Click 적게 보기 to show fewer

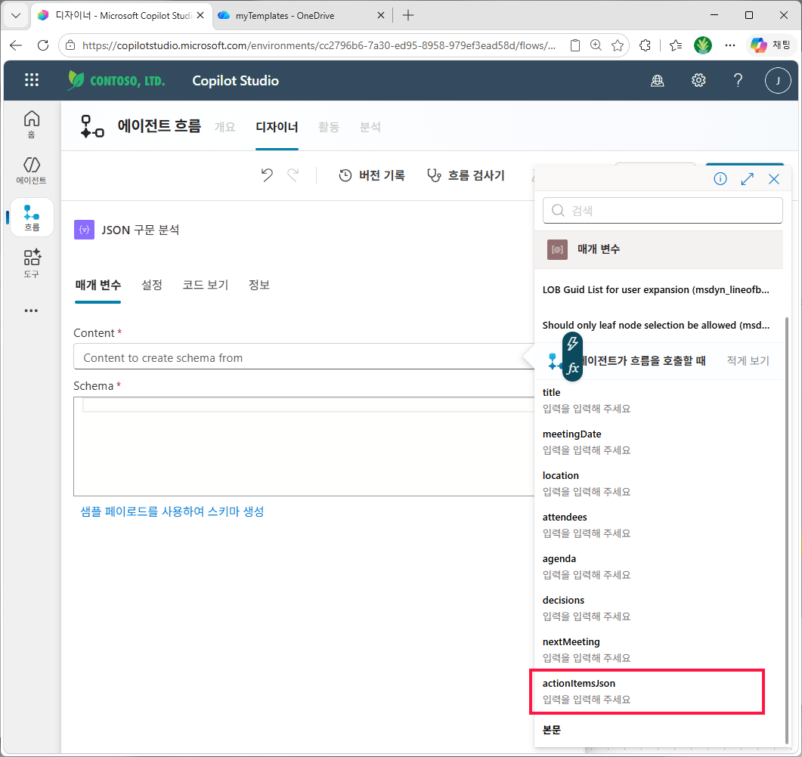(x=748, y=361)
